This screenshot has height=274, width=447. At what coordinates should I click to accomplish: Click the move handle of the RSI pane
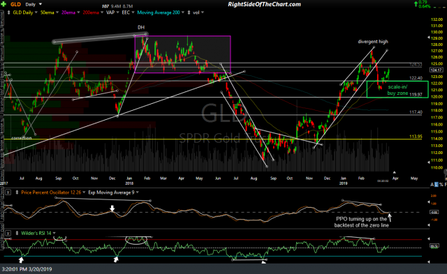pos(17,234)
